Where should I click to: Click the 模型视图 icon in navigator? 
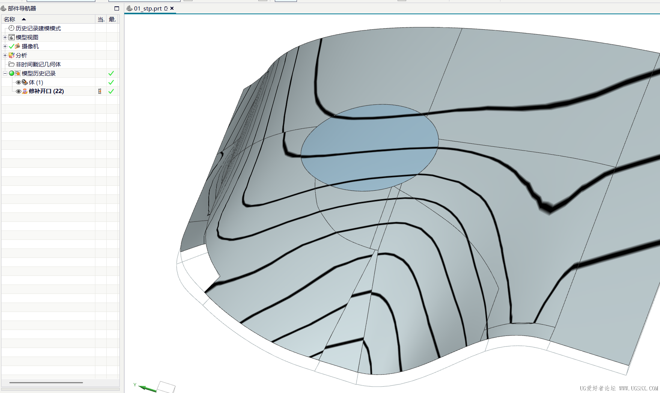click(x=12, y=37)
